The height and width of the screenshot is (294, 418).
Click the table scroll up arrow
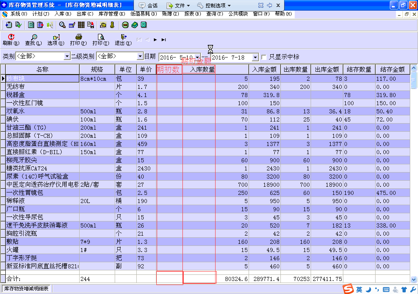[414, 68]
